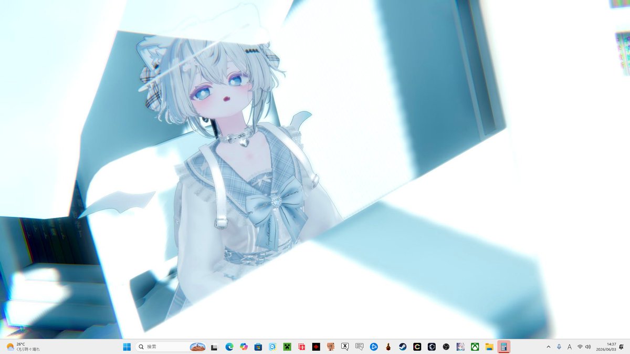This screenshot has height=354, width=630.
Task: Launch Steam from the taskbar
Action: tap(403, 347)
